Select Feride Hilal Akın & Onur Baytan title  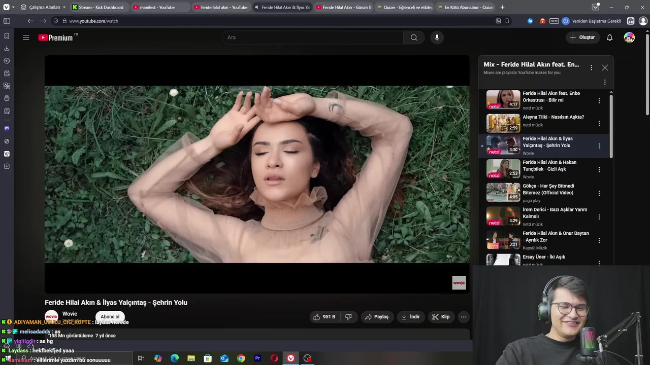pos(556,237)
